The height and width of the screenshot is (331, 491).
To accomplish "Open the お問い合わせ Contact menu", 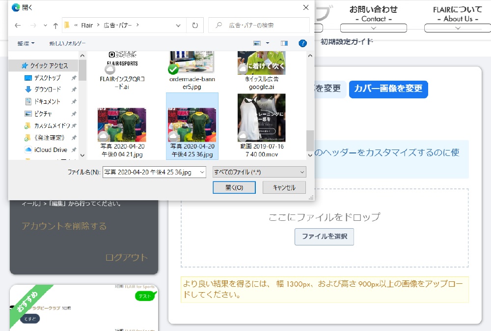I will click(x=374, y=14).
